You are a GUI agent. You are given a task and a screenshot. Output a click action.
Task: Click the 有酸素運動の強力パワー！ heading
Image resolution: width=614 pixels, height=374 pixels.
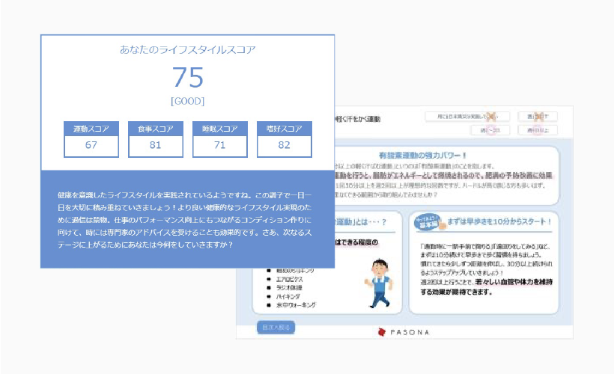(x=422, y=156)
